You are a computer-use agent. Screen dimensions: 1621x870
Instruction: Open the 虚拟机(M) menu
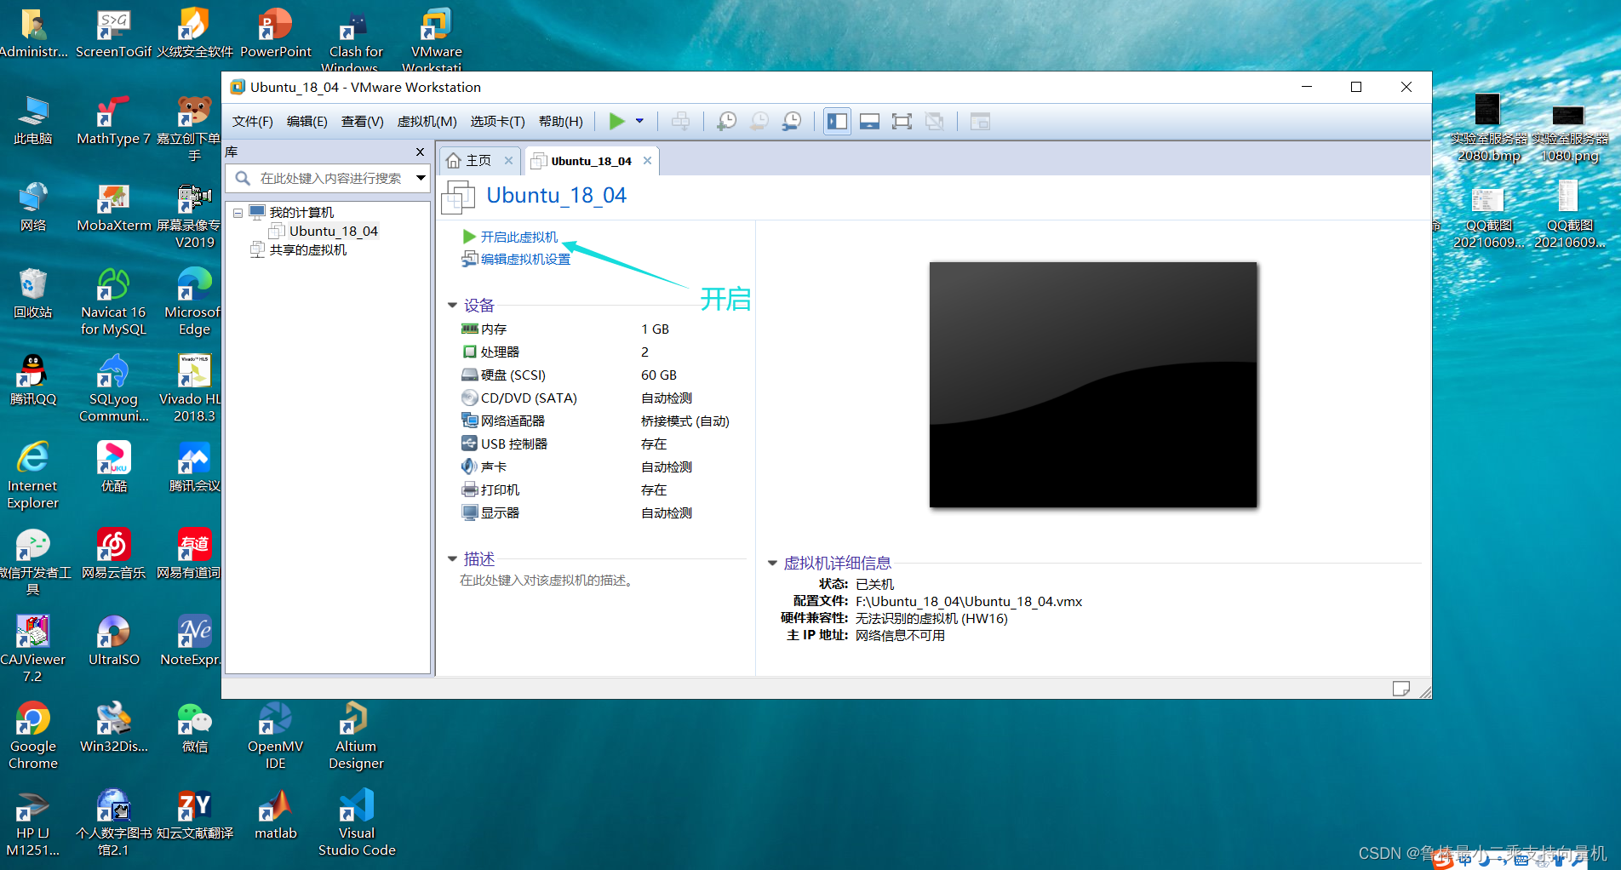[x=427, y=122]
